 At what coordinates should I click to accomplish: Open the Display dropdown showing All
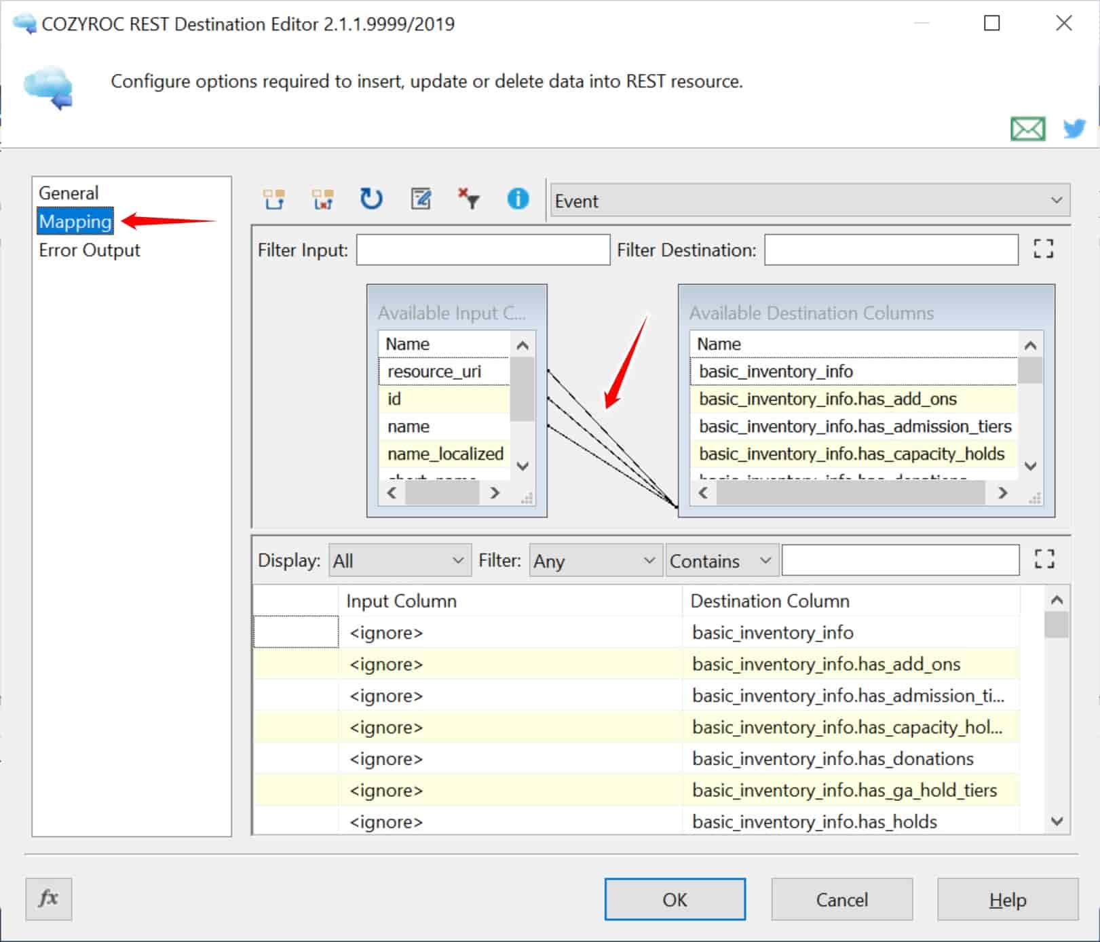point(400,561)
